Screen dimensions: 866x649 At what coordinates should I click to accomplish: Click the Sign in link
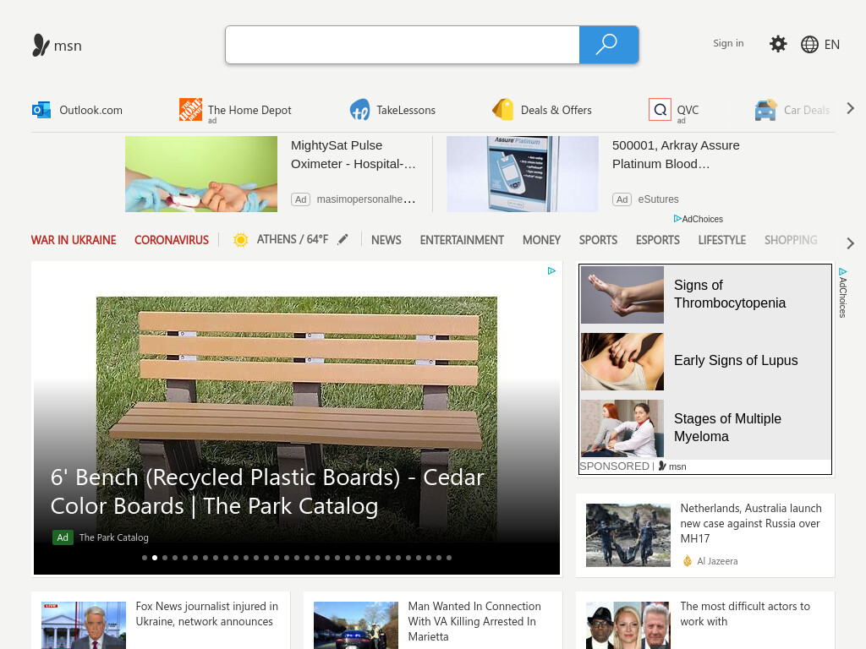coord(728,43)
